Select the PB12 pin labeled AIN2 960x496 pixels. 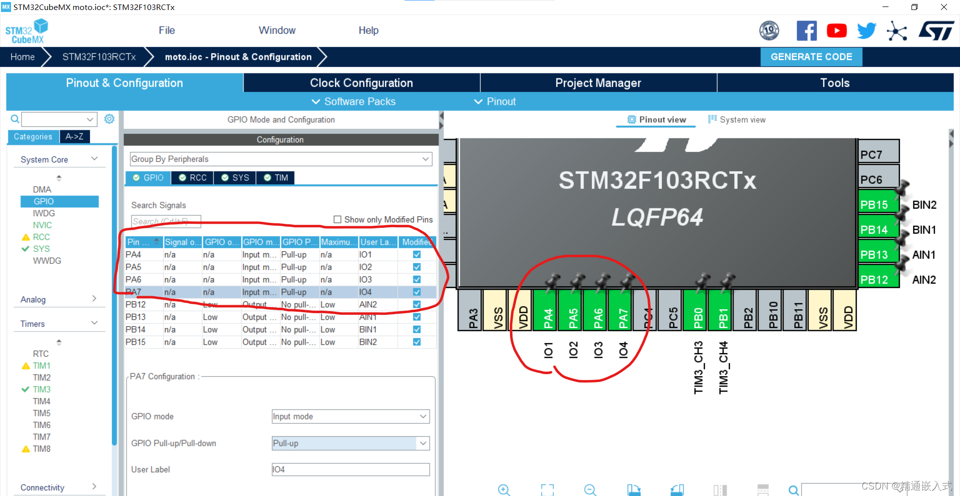pos(878,276)
